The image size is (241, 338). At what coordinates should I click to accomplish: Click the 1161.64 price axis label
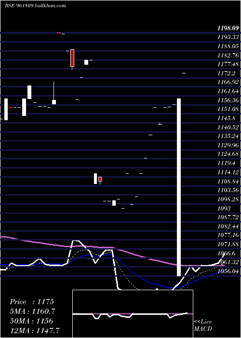click(x=228, y=91)
